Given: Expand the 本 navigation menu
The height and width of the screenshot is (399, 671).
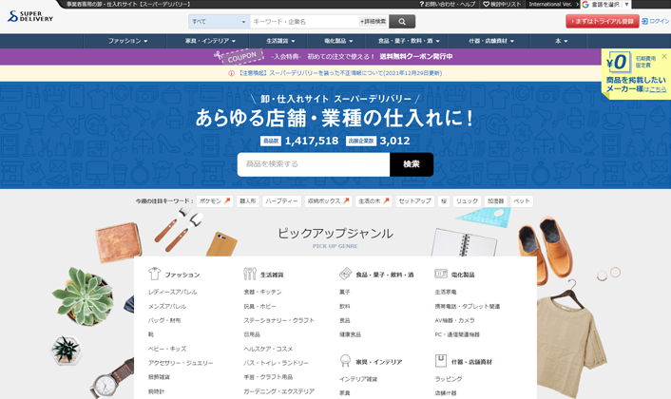Looking at the screenshot, I should point(561,41).
